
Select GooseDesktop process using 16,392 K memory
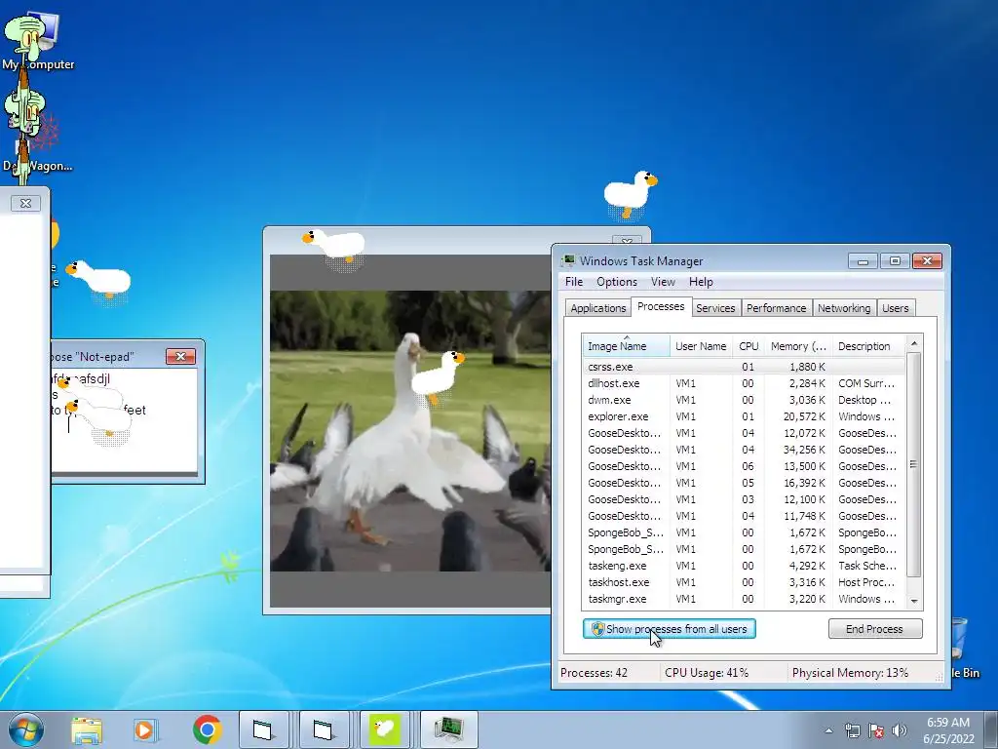click(744, 483)
